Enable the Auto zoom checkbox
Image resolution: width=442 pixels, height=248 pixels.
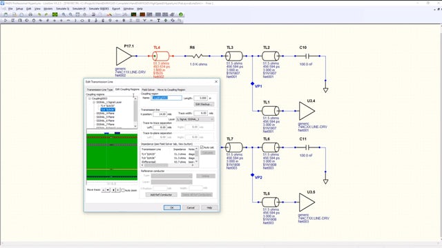pyautogui.click(x=123, y=190)
